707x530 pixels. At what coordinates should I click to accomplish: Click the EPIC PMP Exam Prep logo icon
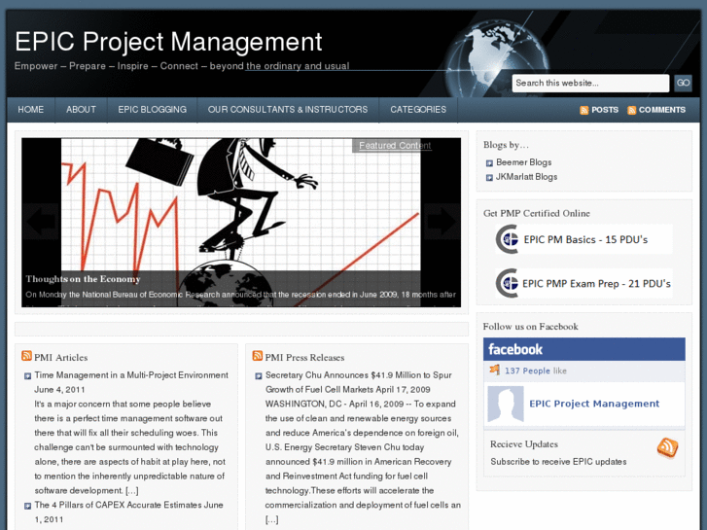pyautogui.click(x=508, y=283)
